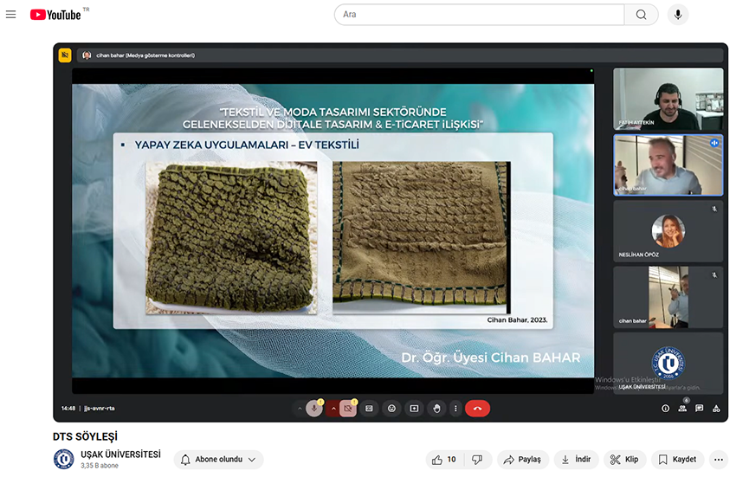This screenshot has width=736, height=477.
Task: Toggle the muted microphone in the meeting
Action: (313, 409)
